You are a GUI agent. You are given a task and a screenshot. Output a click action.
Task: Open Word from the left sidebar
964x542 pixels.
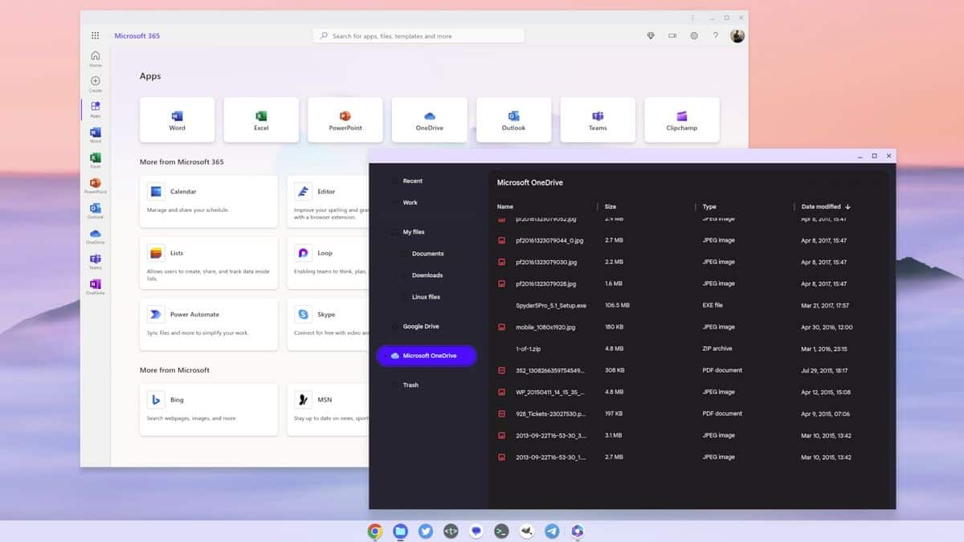point(95,133)
